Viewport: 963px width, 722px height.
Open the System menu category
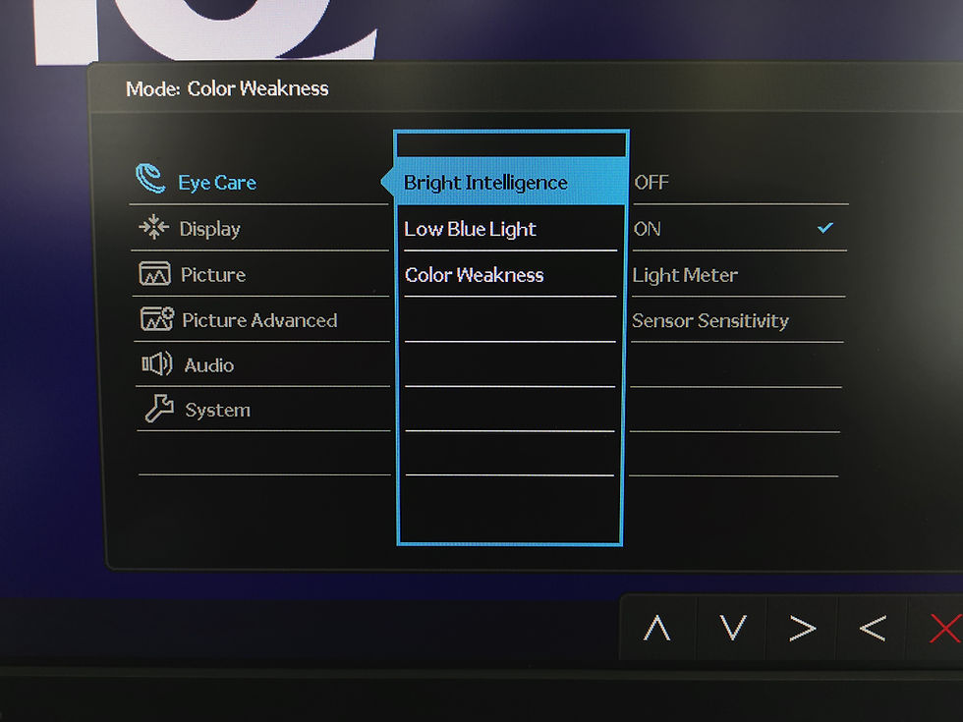click(218, 411)
